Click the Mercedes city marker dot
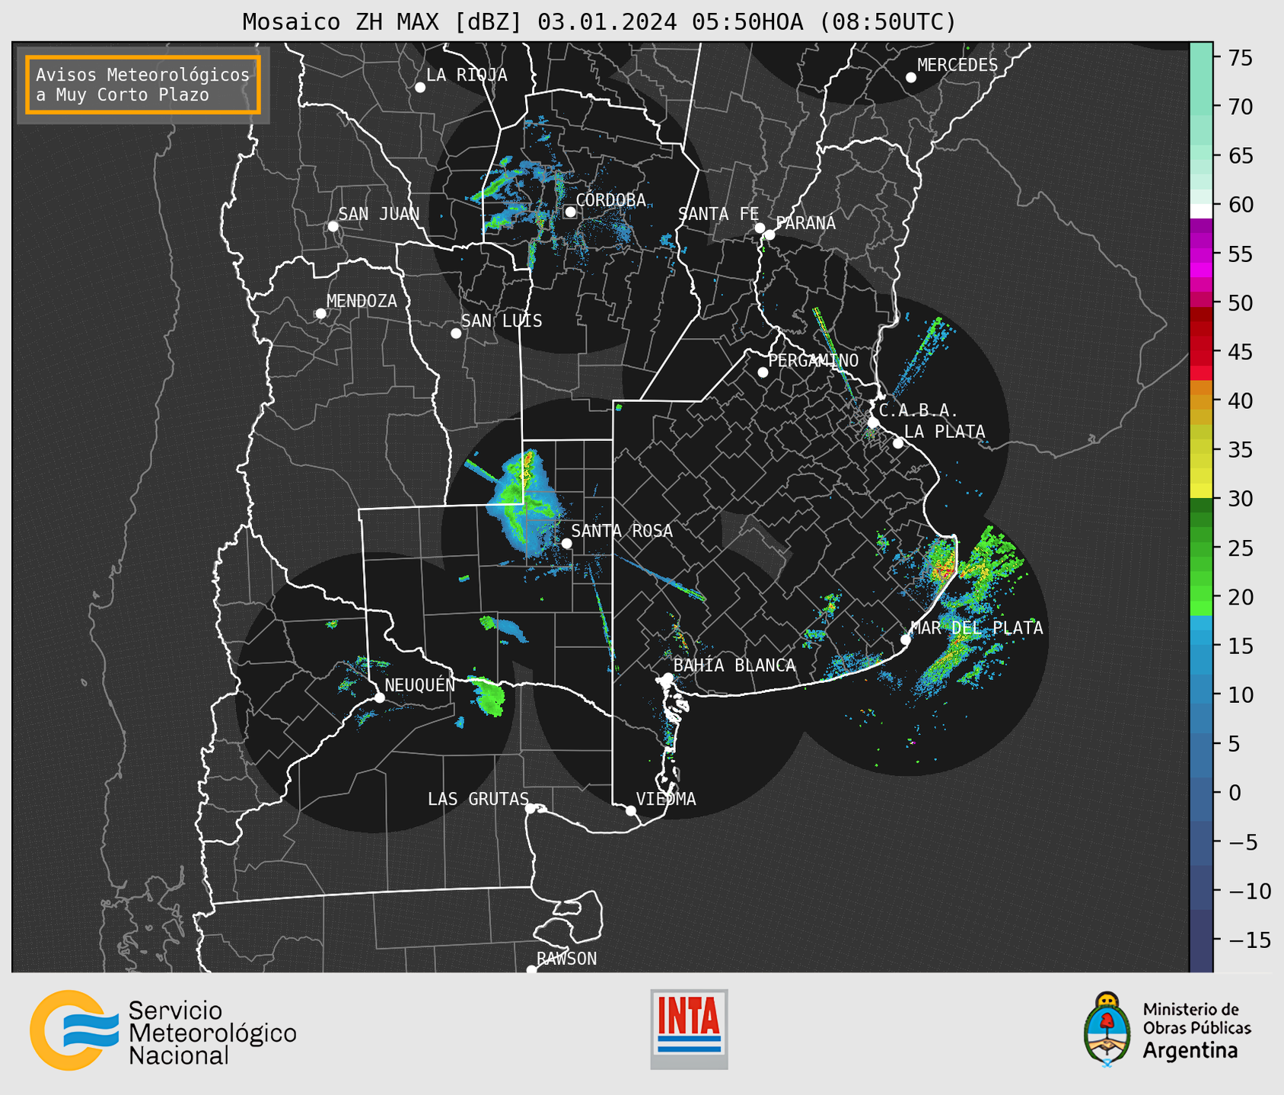Viewport: 1284px width, 1095px height. point(910,78)
